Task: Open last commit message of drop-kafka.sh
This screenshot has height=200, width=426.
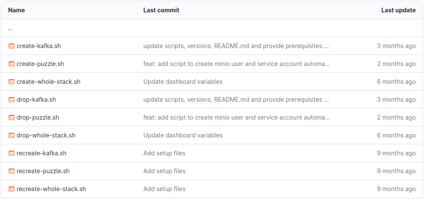Action: tap(236, 100)
